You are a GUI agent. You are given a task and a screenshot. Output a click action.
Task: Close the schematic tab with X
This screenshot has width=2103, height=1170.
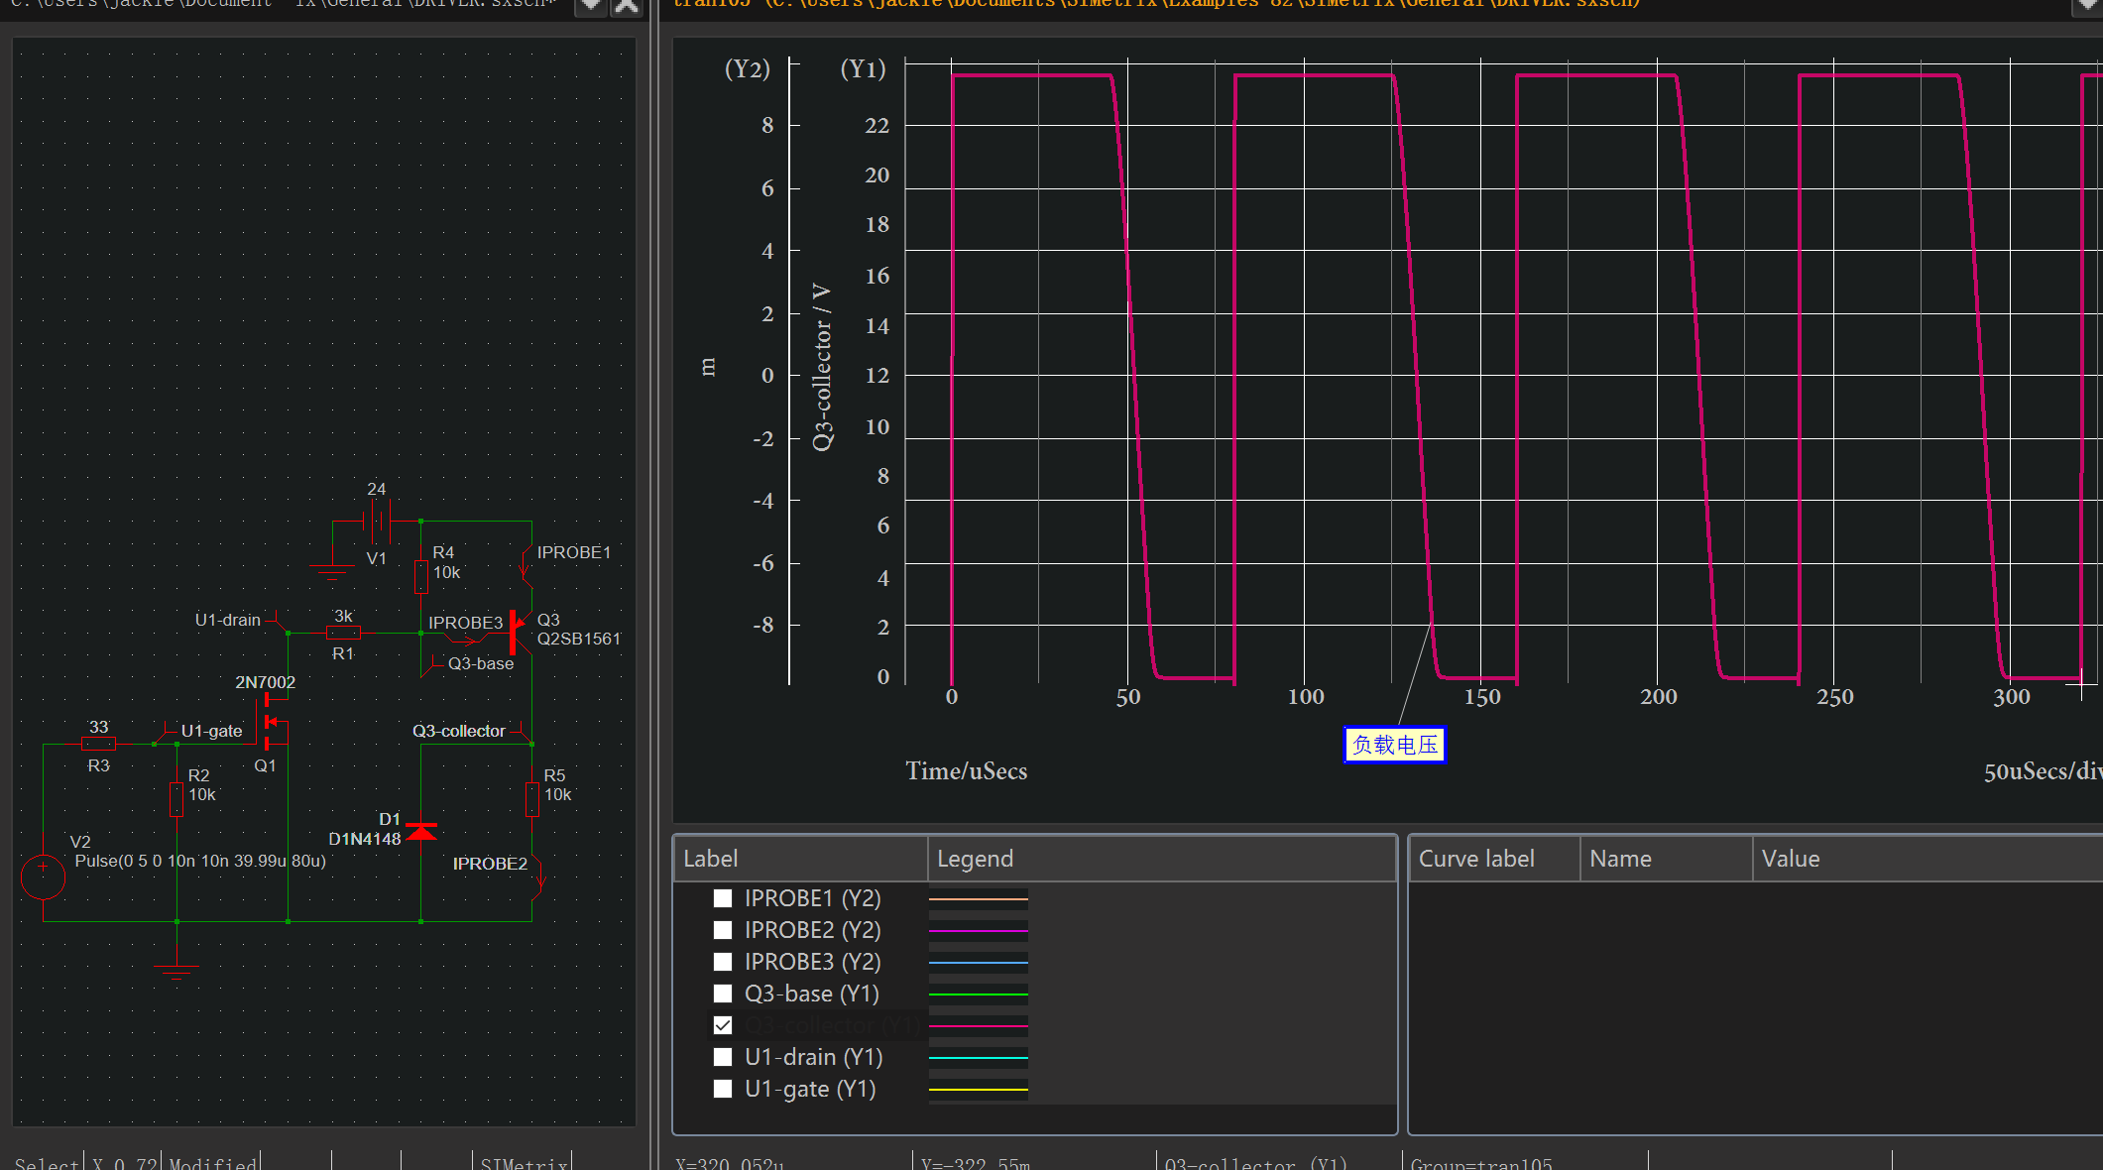[x=627, y=6]
